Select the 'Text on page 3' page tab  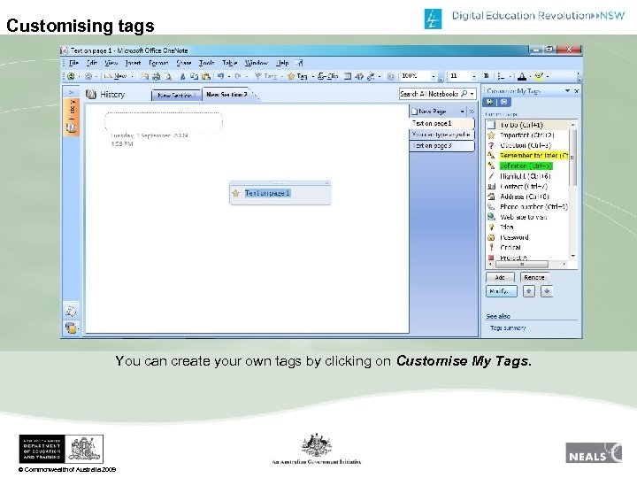pos(441,145)
